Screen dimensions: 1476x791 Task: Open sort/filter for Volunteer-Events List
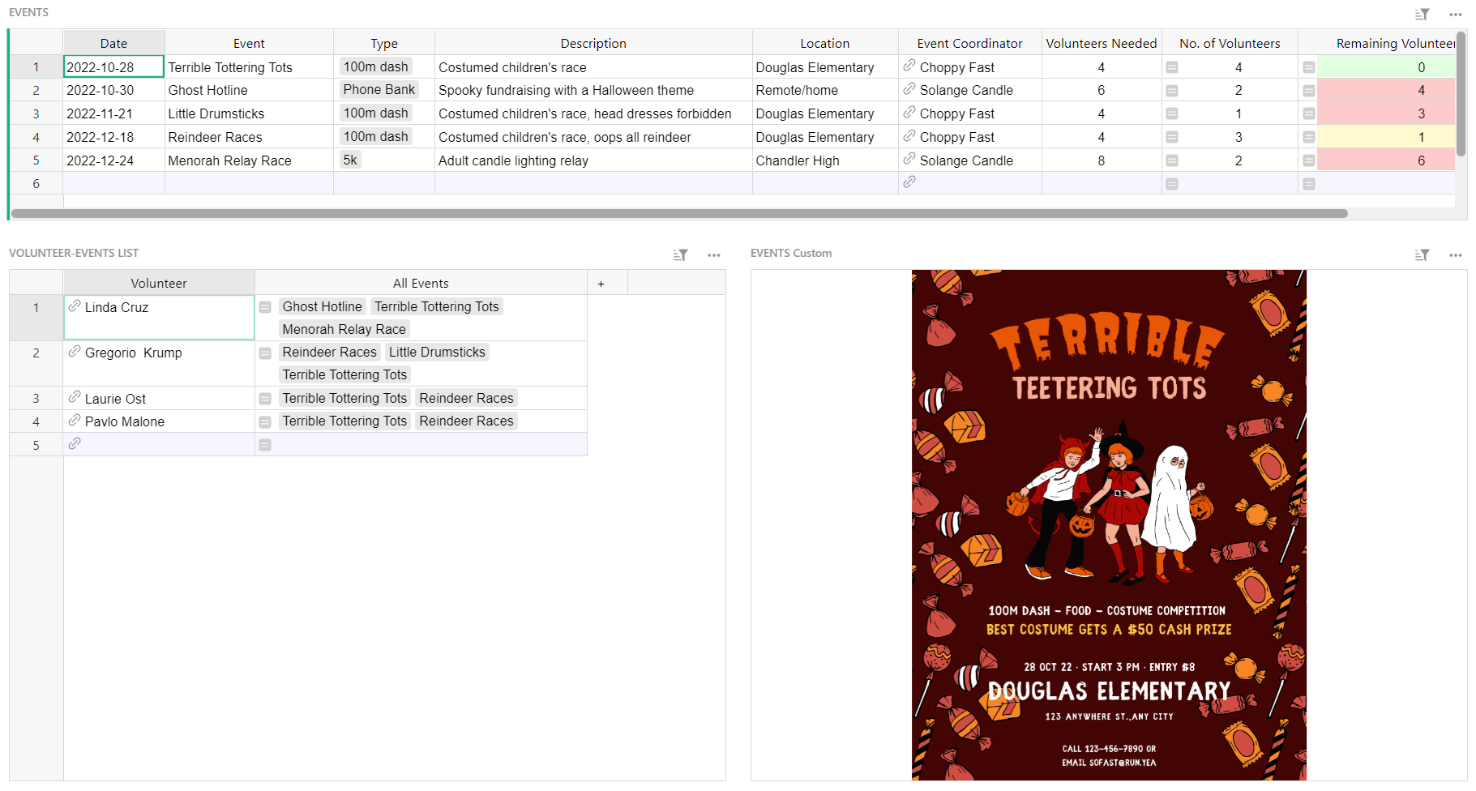click(x=680, y=255)
